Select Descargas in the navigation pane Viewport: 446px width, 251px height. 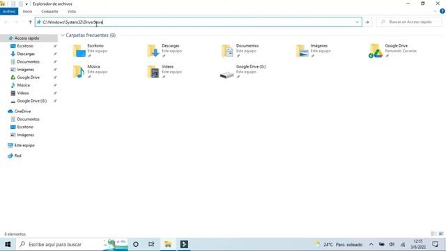pos(26,54)
